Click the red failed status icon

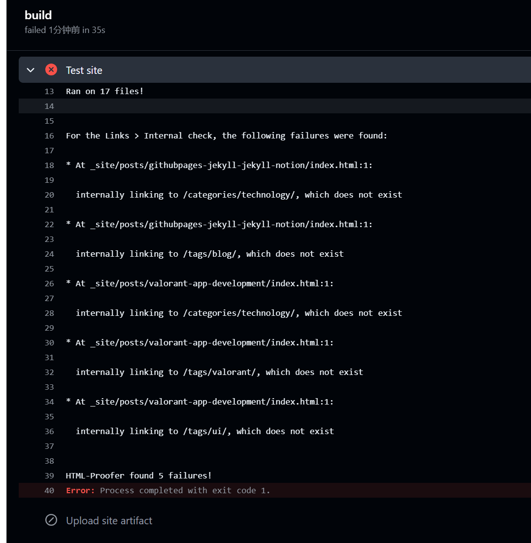pyautogui.click(x=51, y=70)
